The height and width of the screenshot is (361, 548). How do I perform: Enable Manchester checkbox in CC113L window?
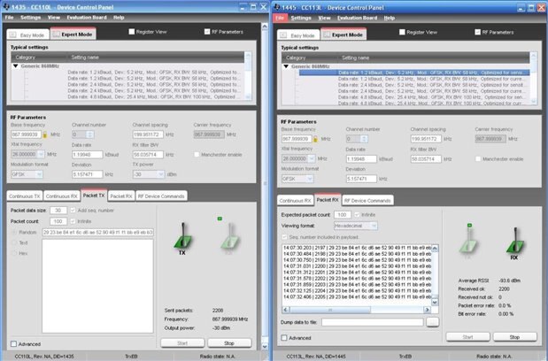point(478,159)
